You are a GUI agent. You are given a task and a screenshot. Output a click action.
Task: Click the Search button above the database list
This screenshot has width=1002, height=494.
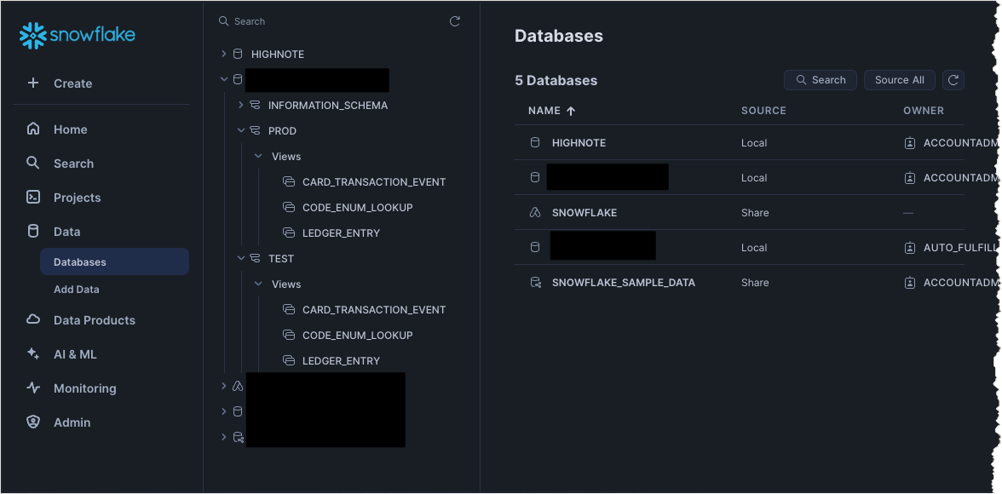pyautogui.click(x=820, y=80)
